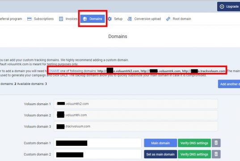Click the Upgrade arrow circle icon
Image resolution: width=240 pixels, height=161 pixels.
(x=222, y=7)
